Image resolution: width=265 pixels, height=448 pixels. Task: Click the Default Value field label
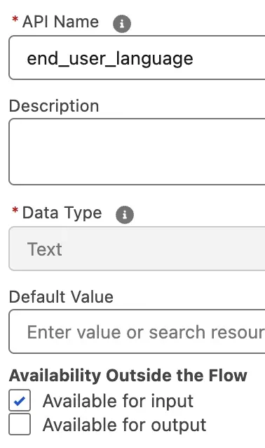coord(61,297)
